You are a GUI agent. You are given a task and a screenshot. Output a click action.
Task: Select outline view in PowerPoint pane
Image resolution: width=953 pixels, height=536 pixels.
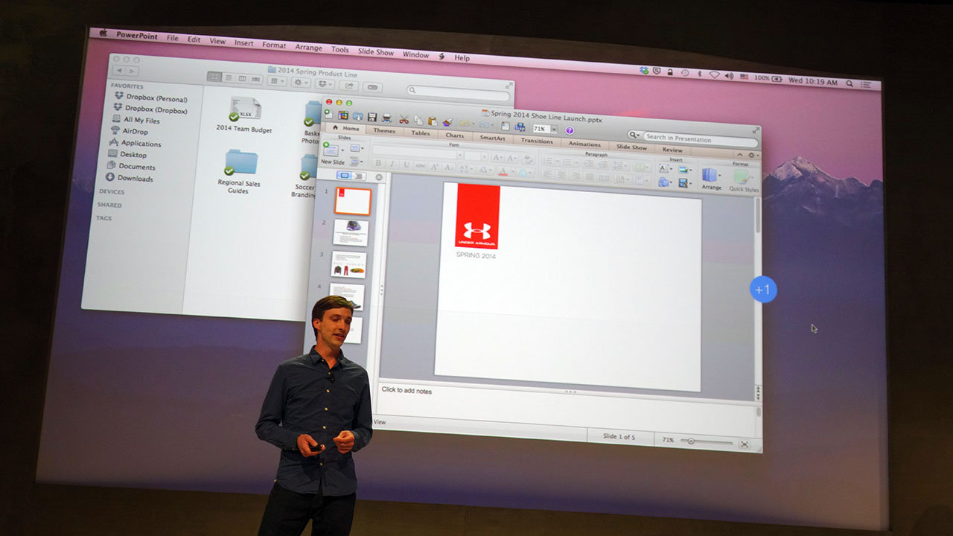[358, 176]
